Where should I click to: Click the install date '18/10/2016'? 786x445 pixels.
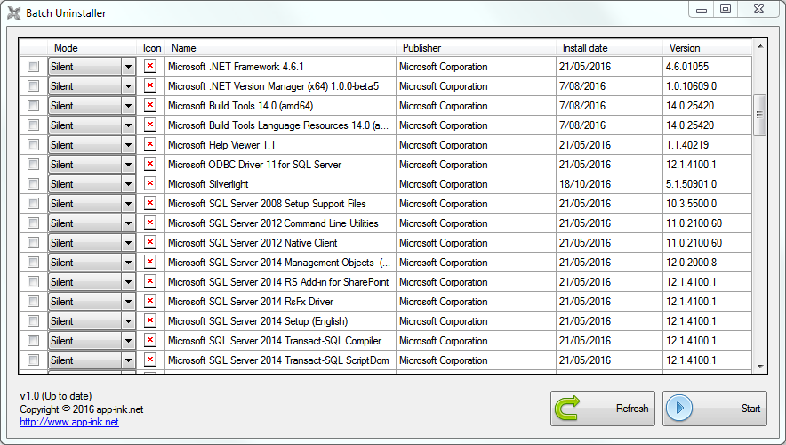(x=609, y=184)
